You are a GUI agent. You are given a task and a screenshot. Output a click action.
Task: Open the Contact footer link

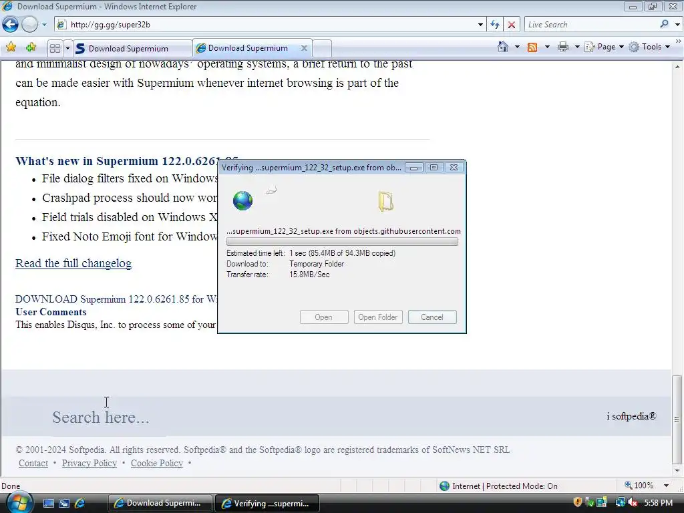pos(33,464)
